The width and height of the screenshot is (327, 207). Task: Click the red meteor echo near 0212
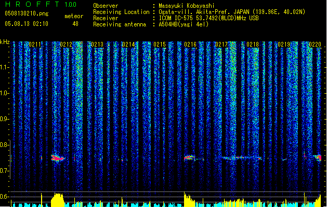pos(58,158)
